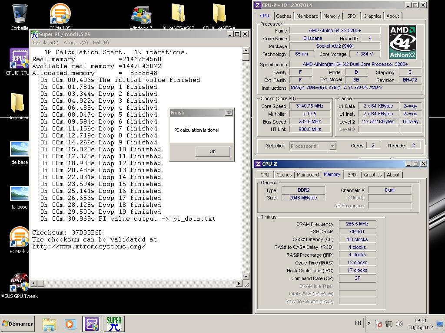This screenshot has width=445, height=333.
Task: Open the Action Center flag tray icon
Action: tap(378, 323)
